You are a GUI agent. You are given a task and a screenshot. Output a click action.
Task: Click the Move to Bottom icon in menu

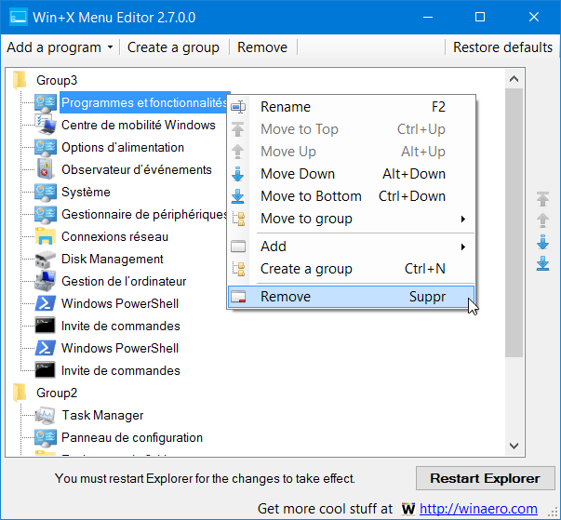(x=238, y=196)
